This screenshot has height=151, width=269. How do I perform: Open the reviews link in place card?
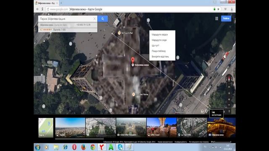pos(59,30)
